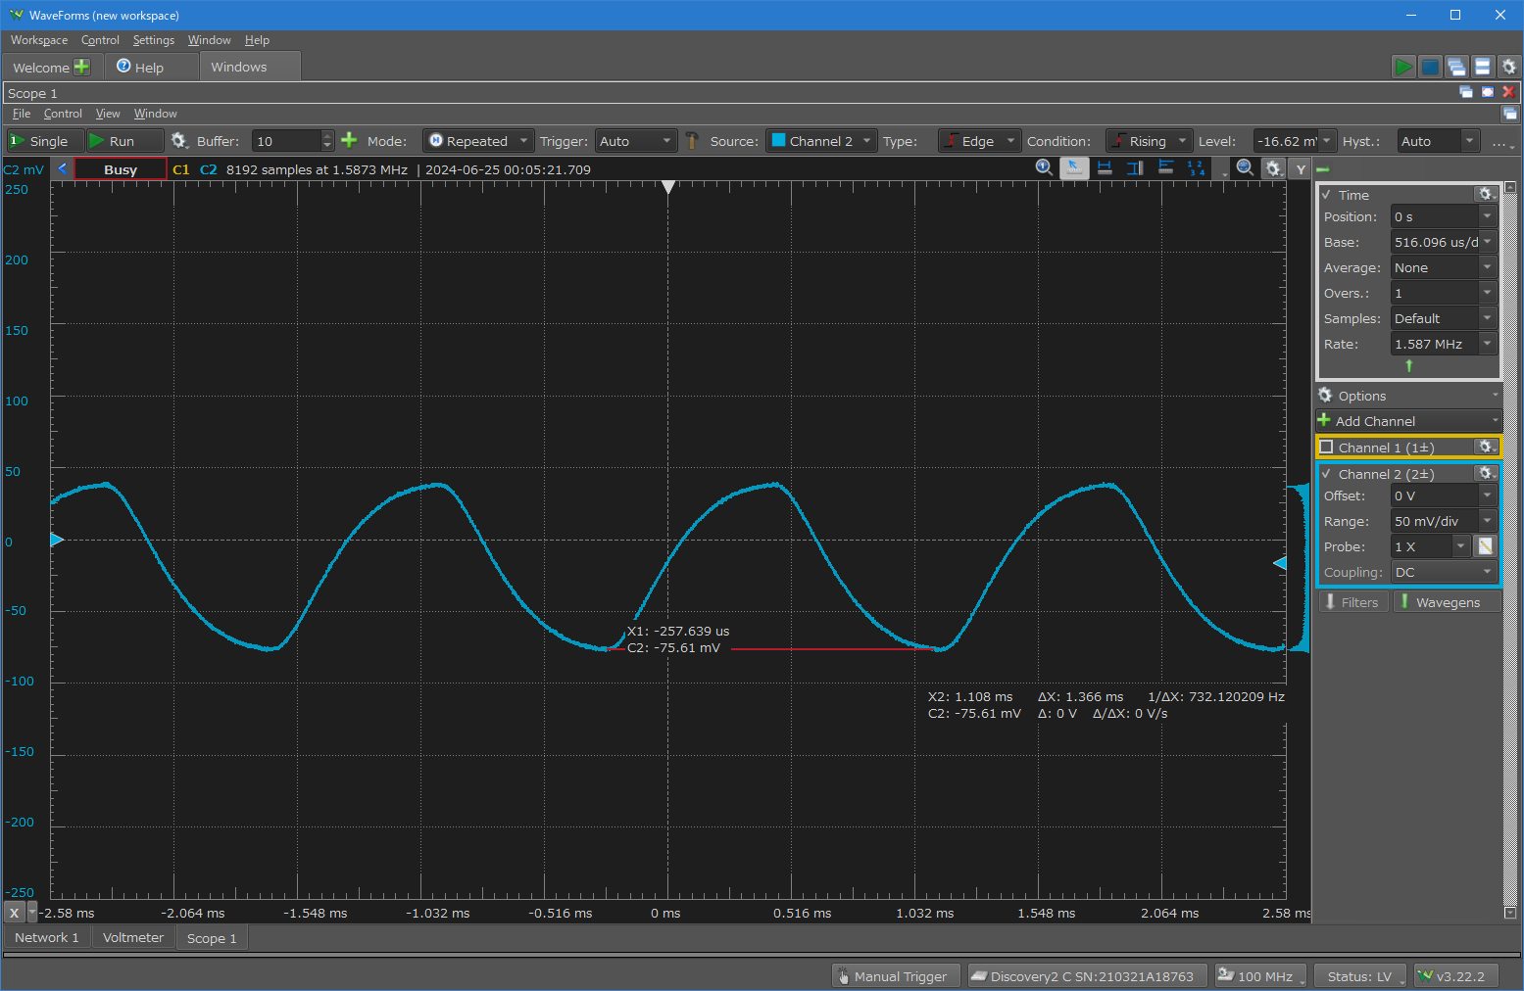Open Time panel gear settings
Image resolution: width=1524 pixels, height=991 pixels.
(x=1486, y=194)
